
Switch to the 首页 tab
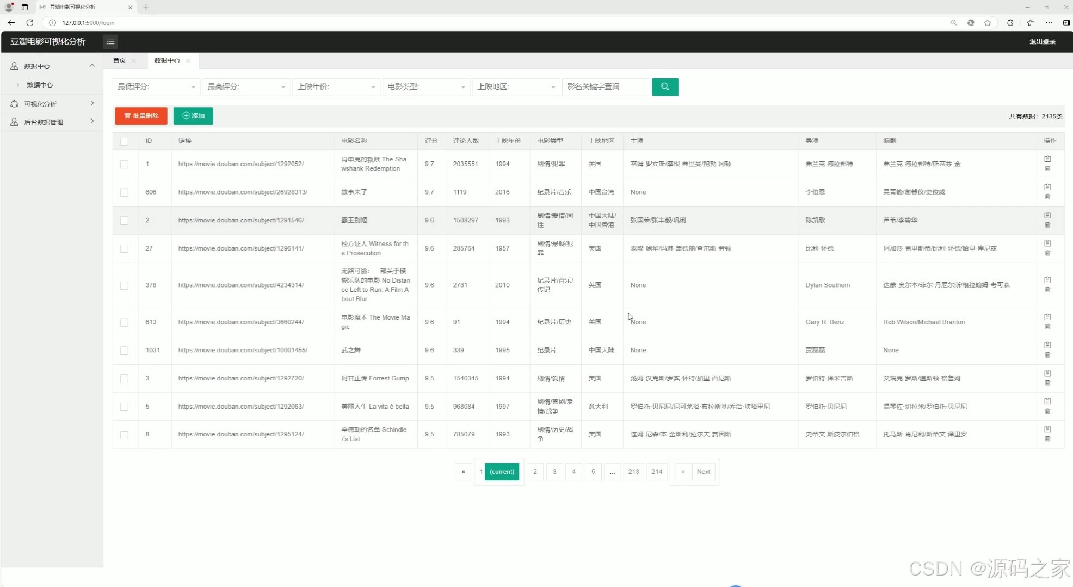click(119, 60)
